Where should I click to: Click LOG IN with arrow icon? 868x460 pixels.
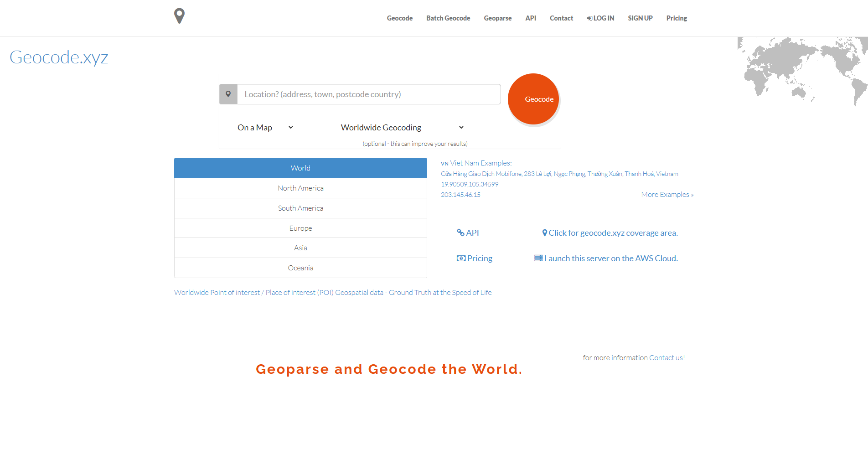600,18
